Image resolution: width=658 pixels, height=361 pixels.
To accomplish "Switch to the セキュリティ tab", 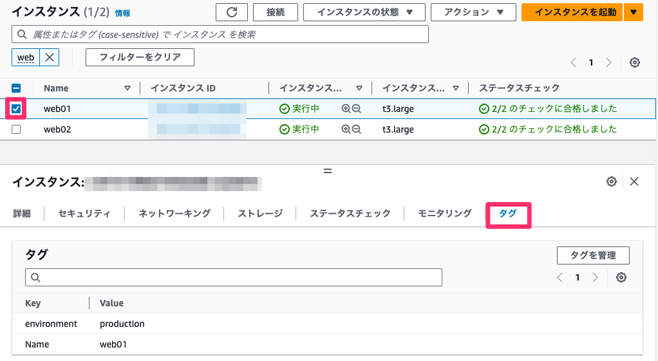I will tap(84, 214).
